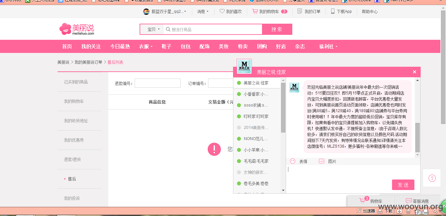
Task: Select 我的优惠券 in sidebar
Action: (x=74, y=140)
